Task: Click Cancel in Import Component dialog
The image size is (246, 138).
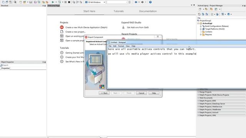Action: click(141, 93)
